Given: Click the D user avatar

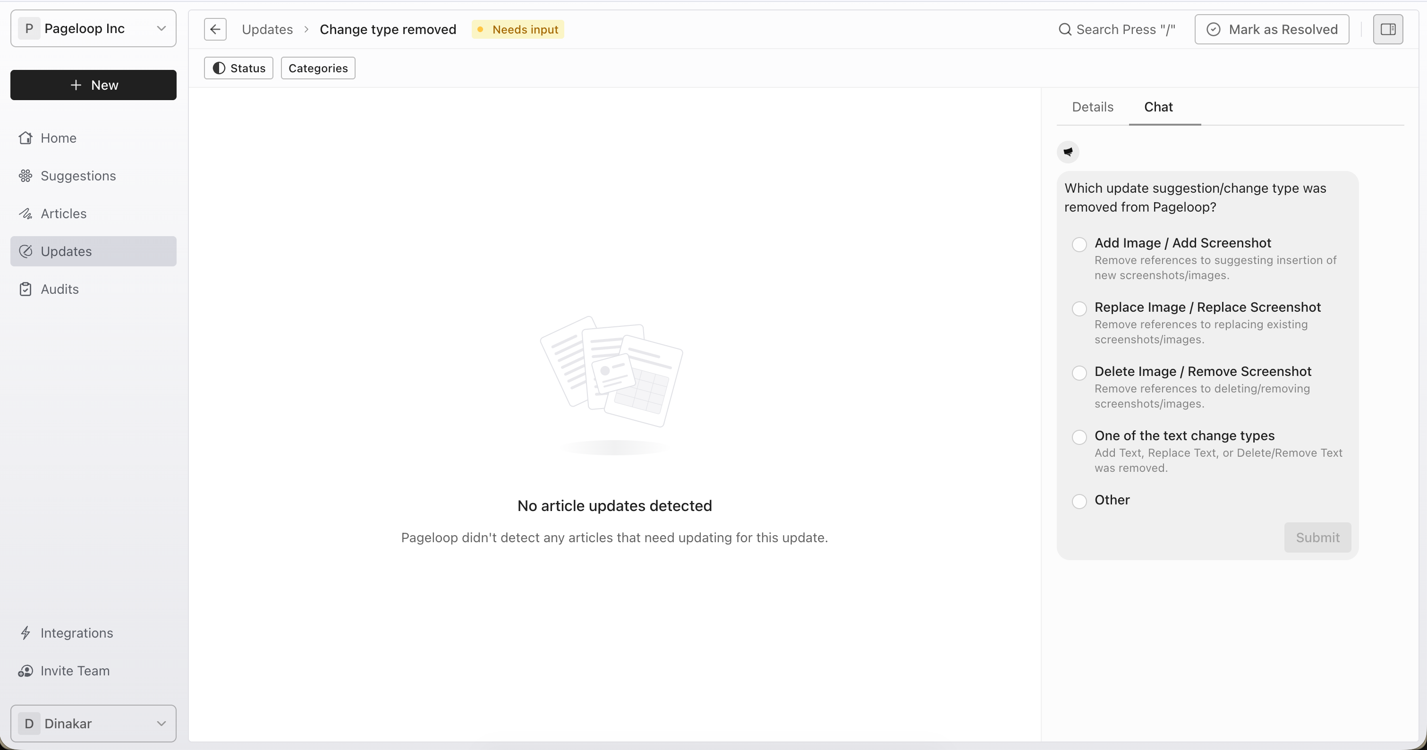Looking at the screenshot, I should click(x=29, y=724).
